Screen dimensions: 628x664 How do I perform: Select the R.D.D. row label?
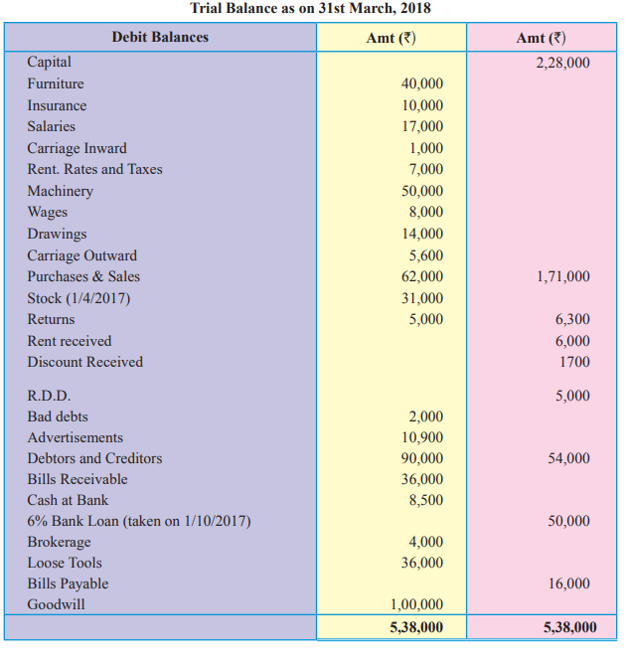coord(49,396)
